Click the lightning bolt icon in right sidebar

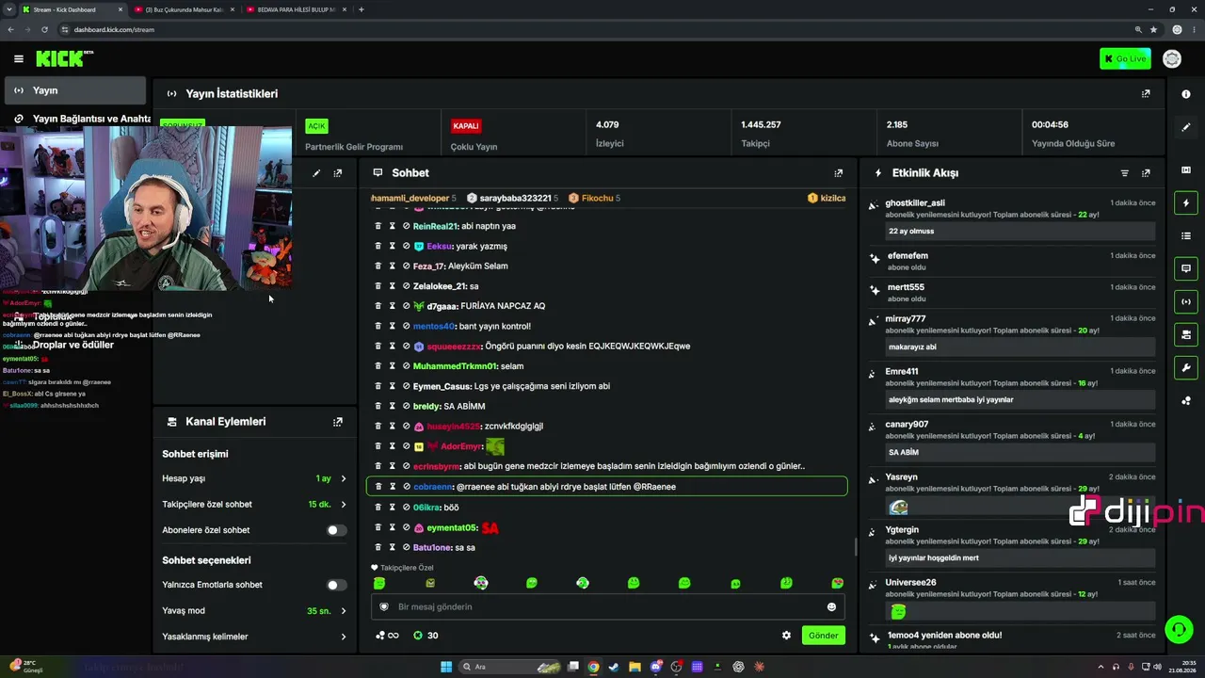(x=1186, y=202)
